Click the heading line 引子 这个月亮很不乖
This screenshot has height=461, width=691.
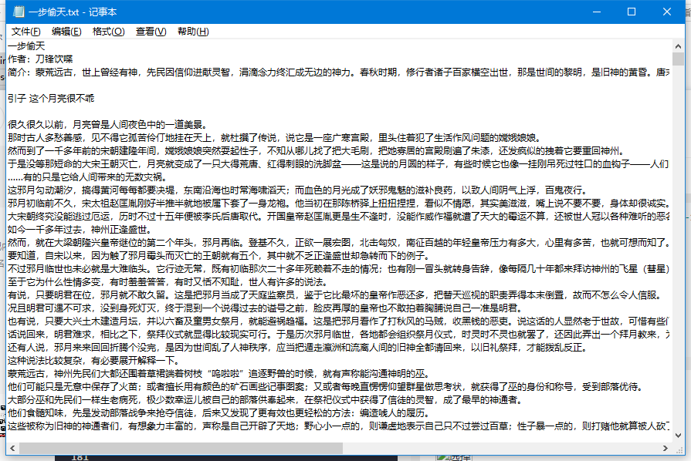click(51, 98)
